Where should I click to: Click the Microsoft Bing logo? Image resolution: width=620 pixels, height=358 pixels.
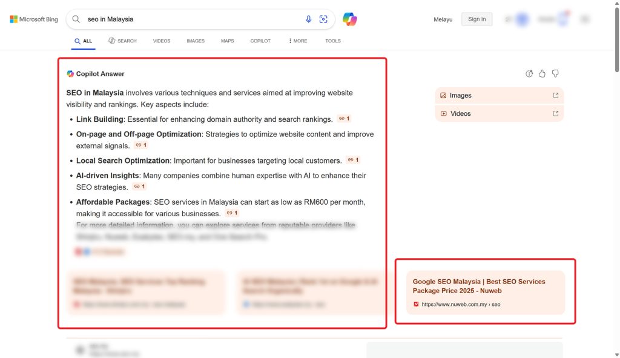34,19
